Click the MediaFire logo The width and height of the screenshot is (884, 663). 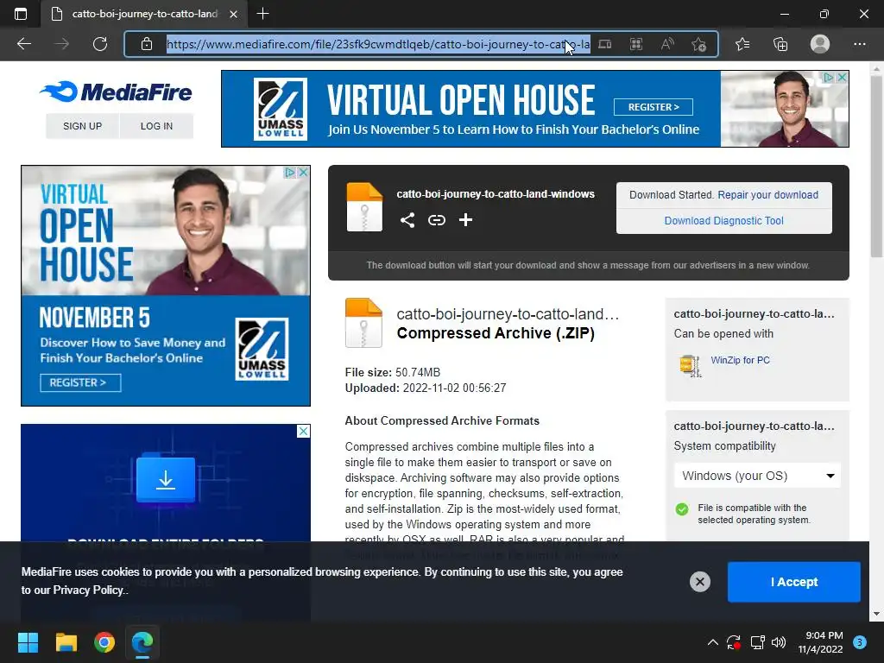point(117,92)
